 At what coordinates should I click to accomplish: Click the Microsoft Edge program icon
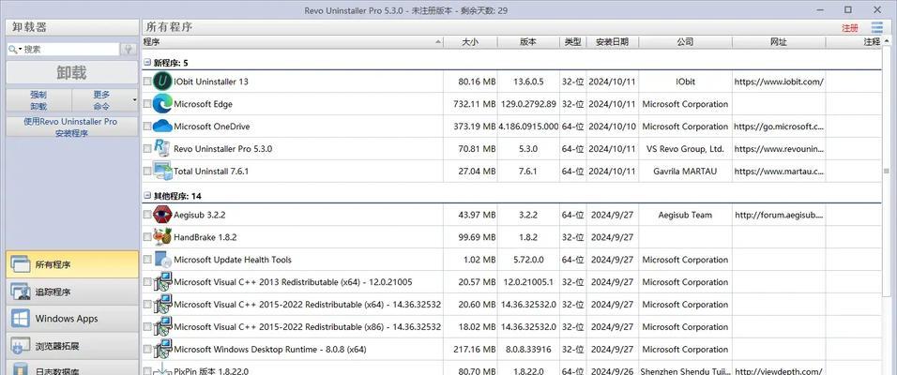click(x=163, y=103)
